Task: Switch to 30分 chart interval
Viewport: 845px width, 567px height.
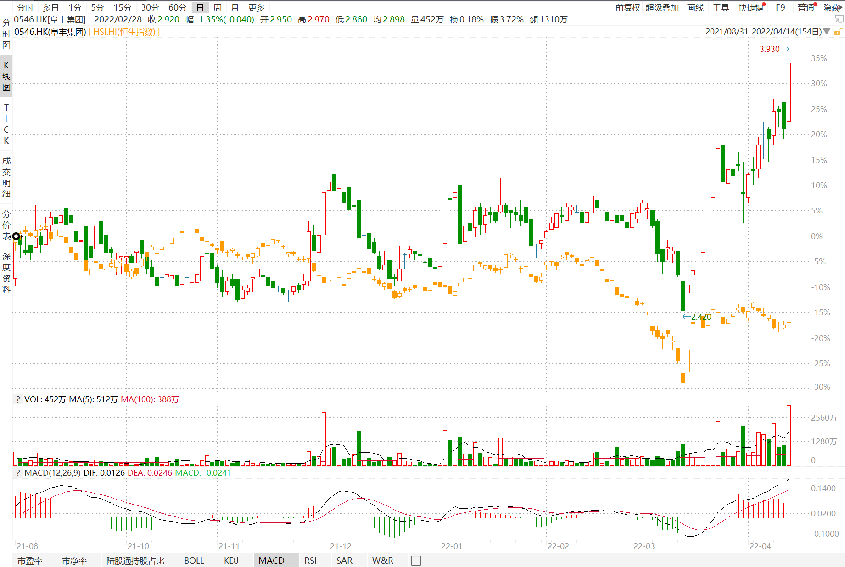Action: coord(150,8)
